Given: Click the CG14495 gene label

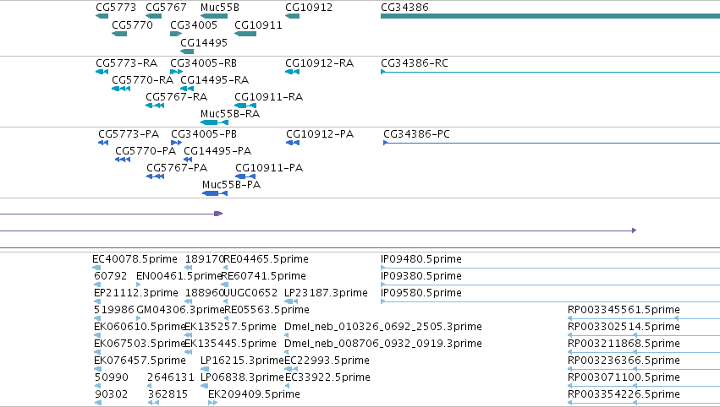Looking at the screenshot, I should click(x=203, y=42).
